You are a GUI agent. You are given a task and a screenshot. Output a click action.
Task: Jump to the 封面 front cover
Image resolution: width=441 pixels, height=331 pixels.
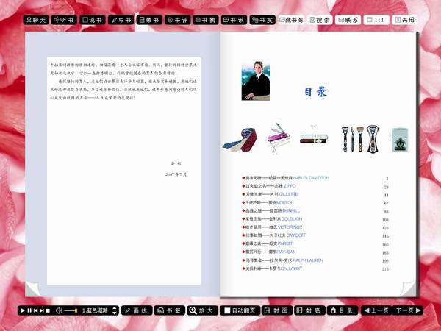point(277,310)
